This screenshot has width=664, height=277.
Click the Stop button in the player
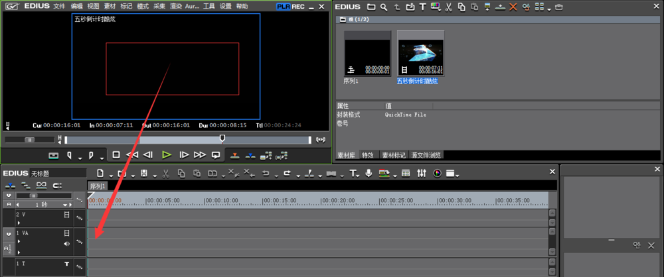(x=116, y=155)
